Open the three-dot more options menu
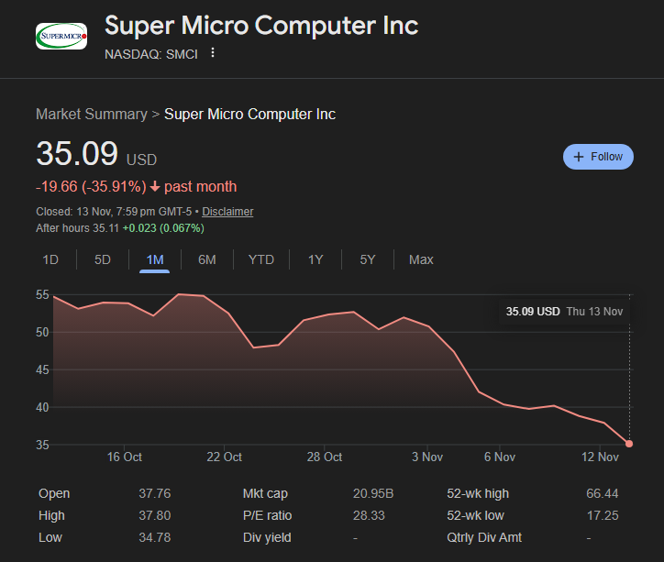 pos(213,53)
